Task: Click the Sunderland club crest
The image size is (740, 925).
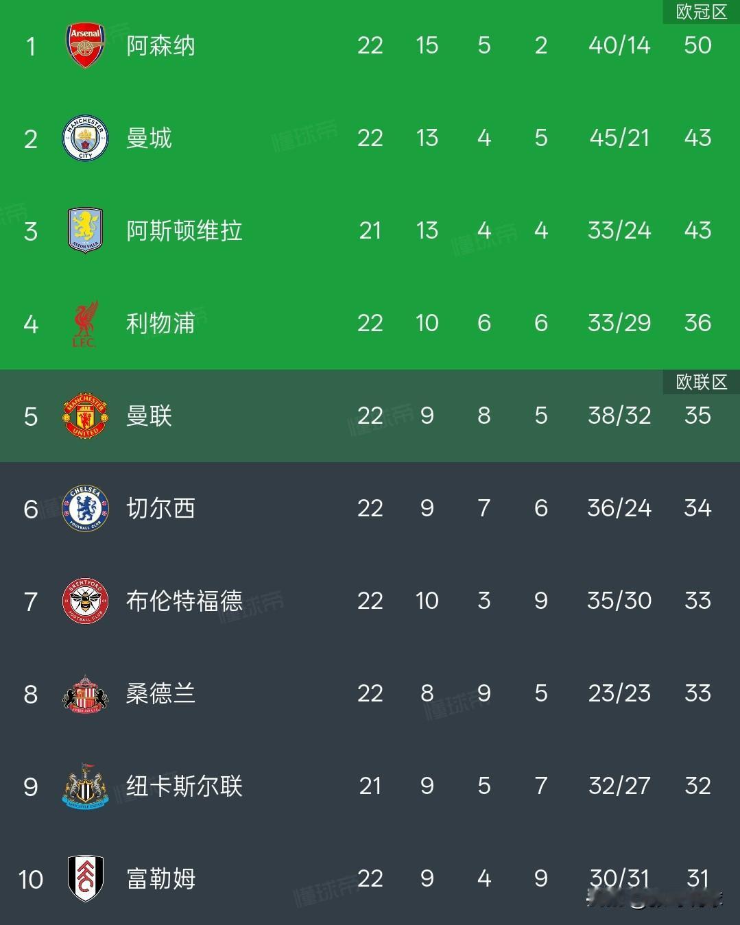Action: [x=84, y=693]
